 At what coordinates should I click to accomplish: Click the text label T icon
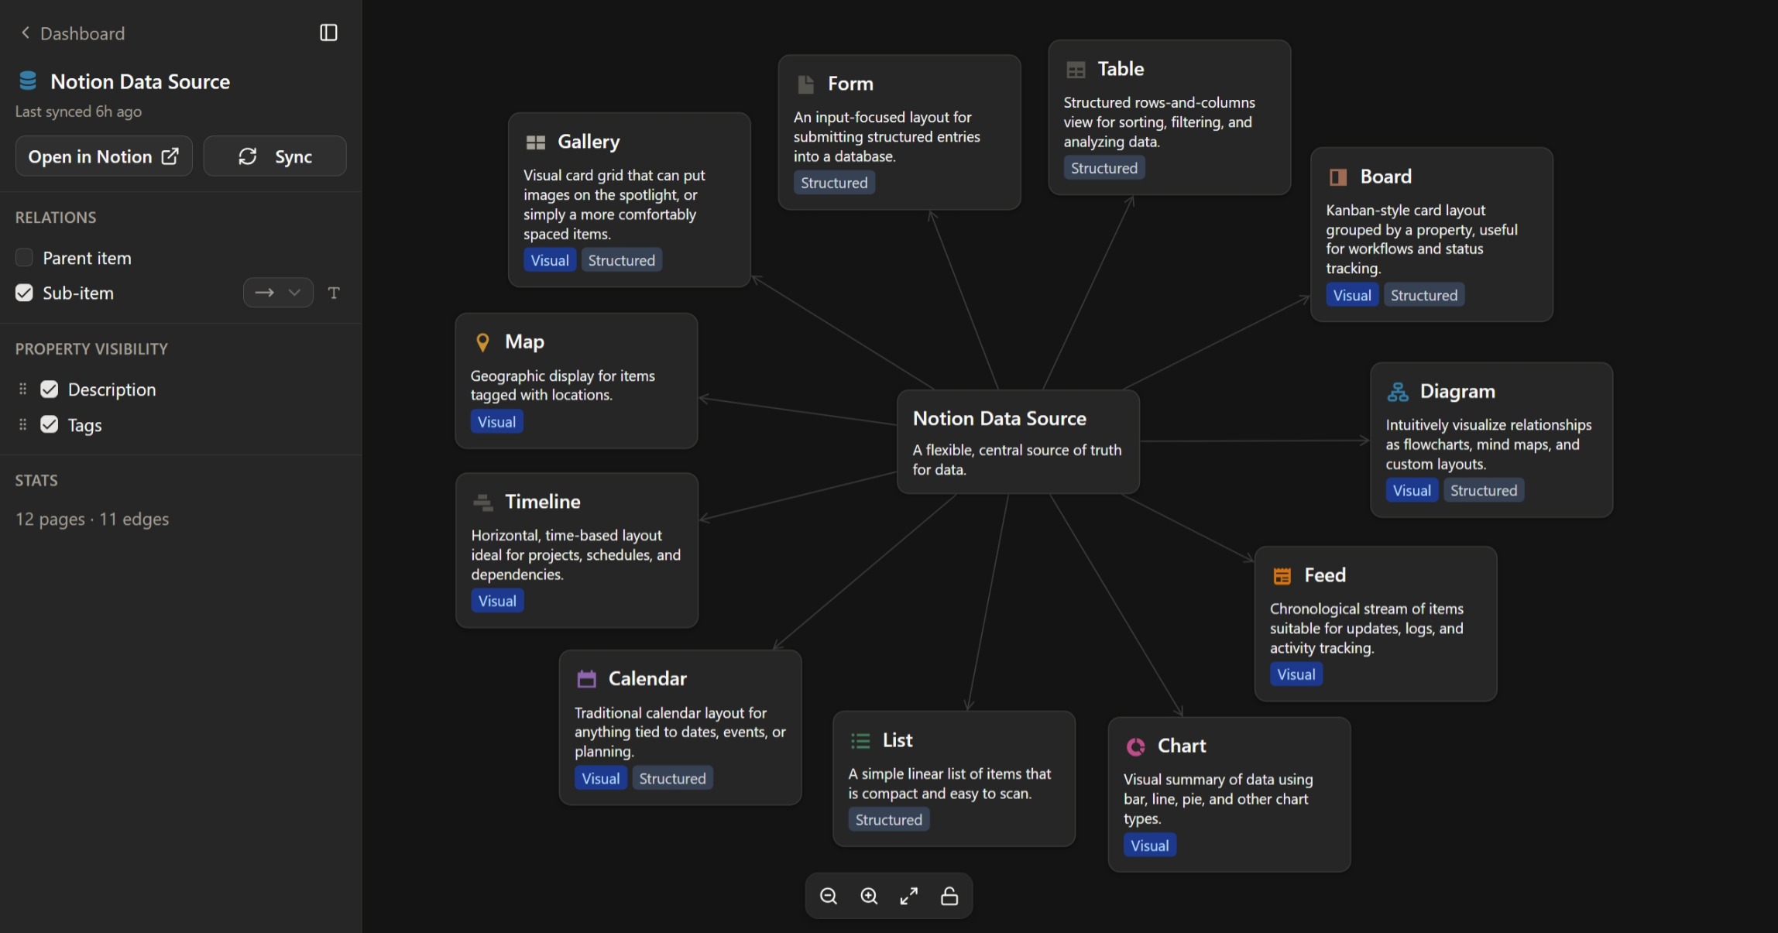(x=334, y=293)
